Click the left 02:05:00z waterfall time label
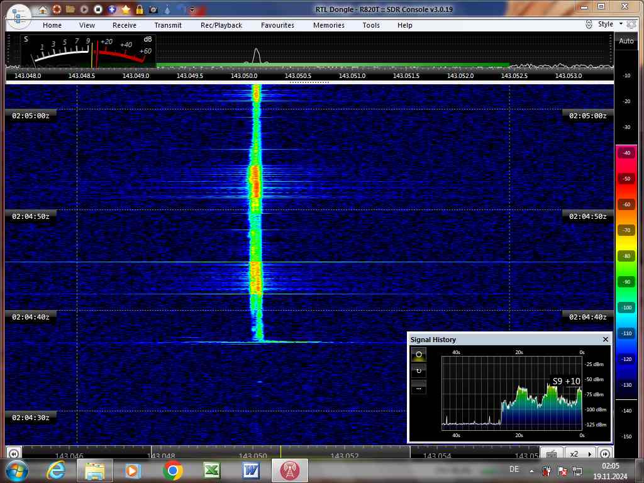This screenshot has width=644, height=483. [x=31, y=116]
